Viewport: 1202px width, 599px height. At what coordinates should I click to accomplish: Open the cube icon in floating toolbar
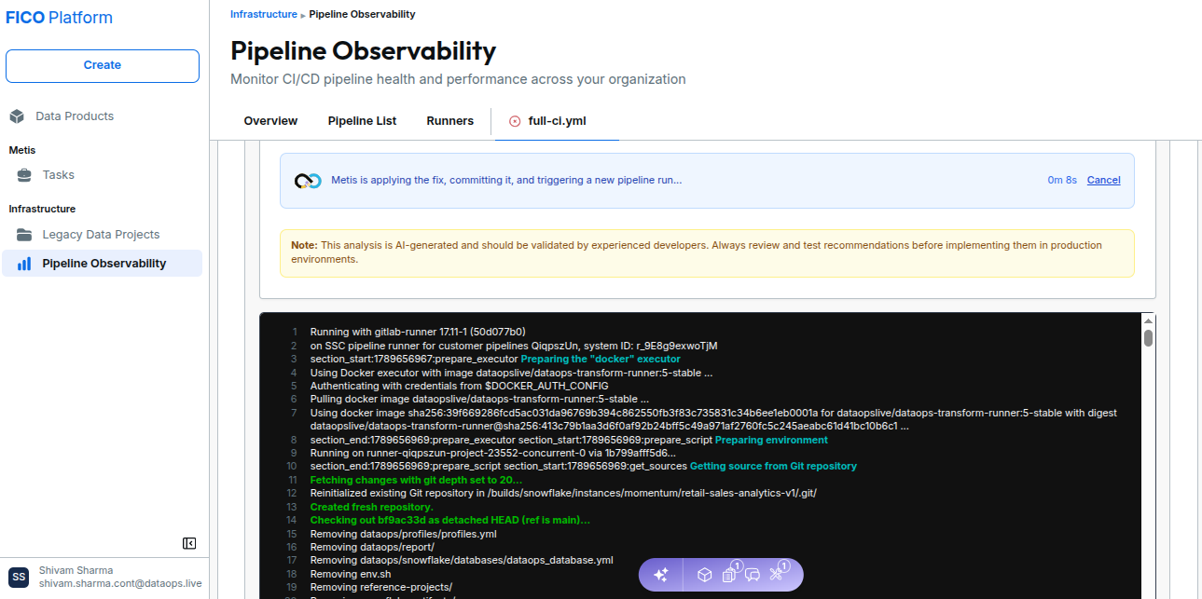tap(705, 575)
